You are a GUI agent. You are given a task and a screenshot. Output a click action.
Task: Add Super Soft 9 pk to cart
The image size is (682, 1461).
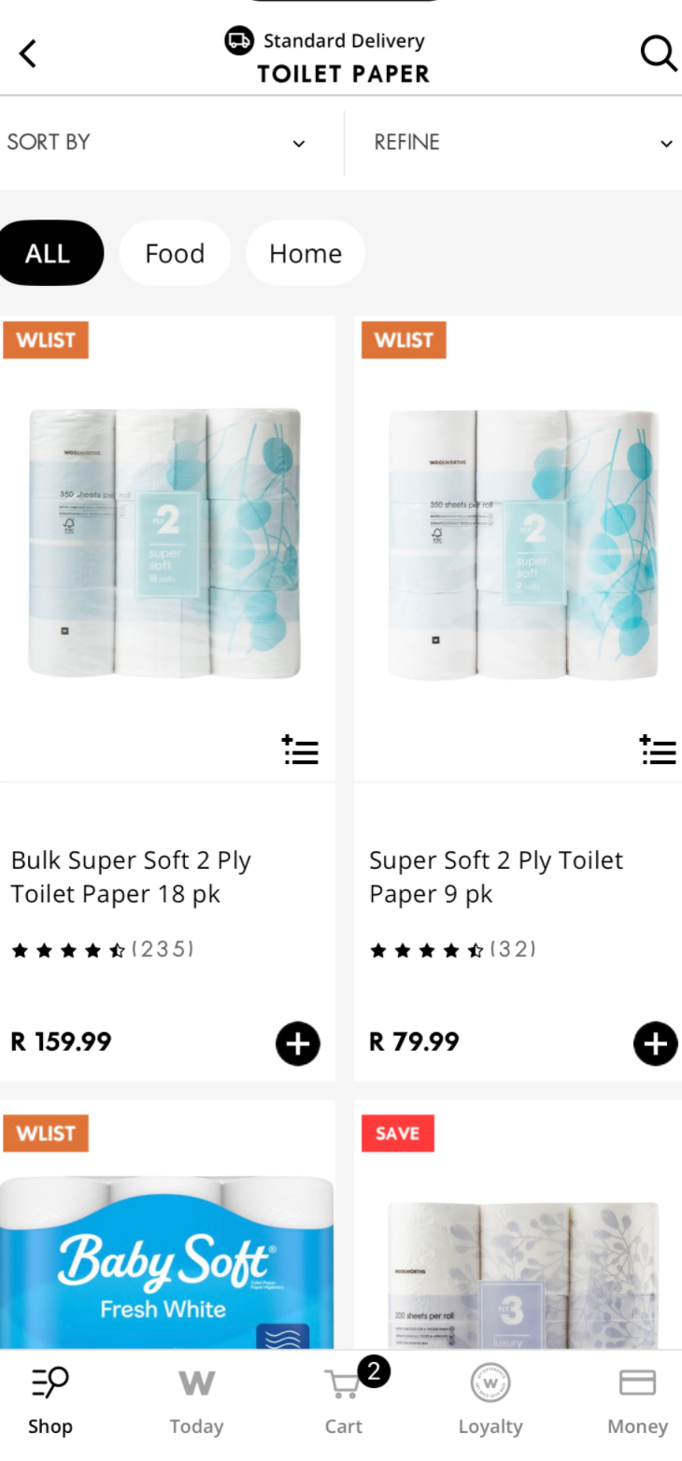(x=656, y=1043)
